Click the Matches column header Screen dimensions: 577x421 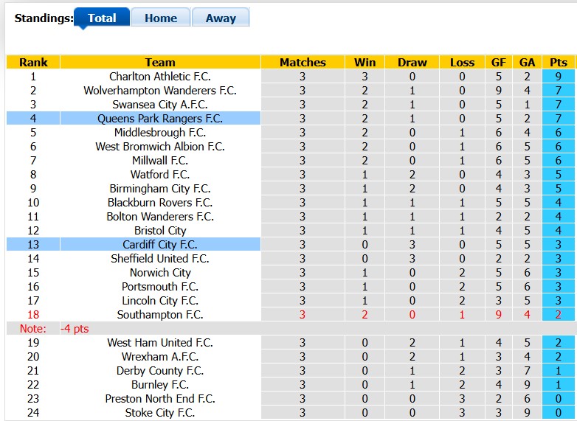303,62
